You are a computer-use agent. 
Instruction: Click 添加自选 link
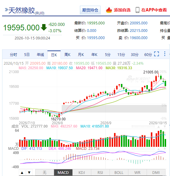pos(122,10)
